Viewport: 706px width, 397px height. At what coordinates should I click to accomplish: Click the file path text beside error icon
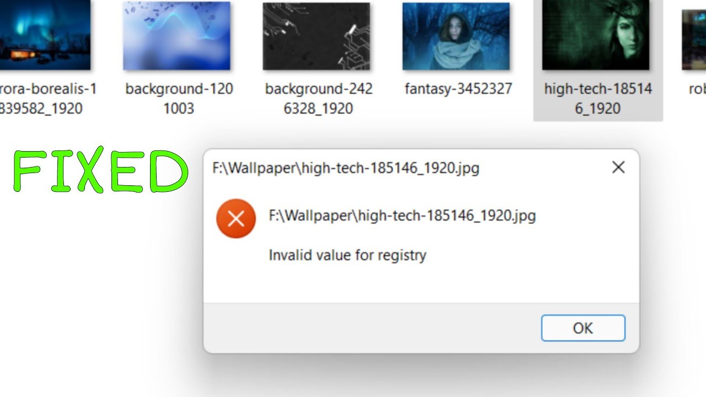click(x=402, y=216)
